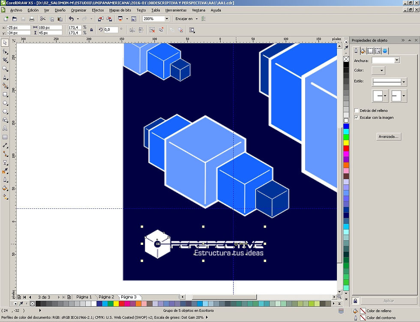Open the Herramientas menu

click(176, 10)
